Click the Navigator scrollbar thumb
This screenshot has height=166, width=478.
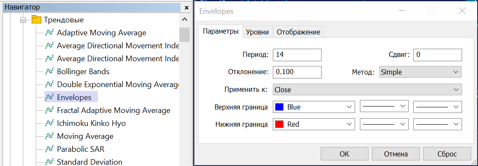(184, 34)
